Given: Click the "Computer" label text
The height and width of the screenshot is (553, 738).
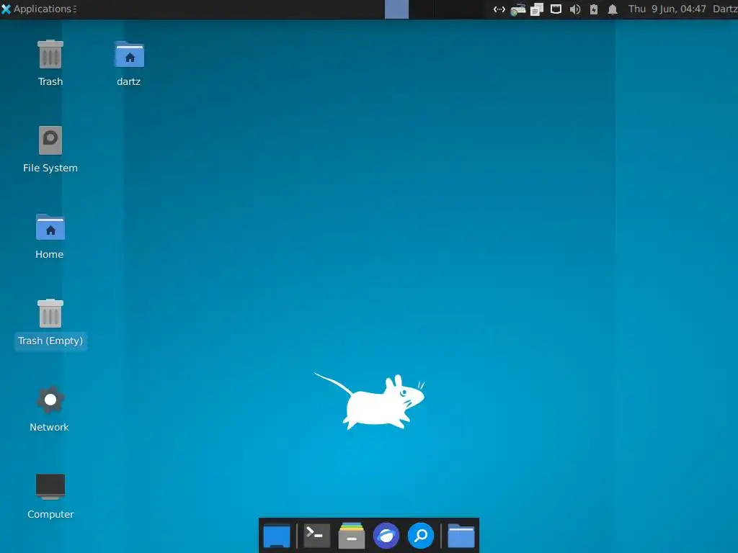Looking at the screenshot, I should coord(50,514).
